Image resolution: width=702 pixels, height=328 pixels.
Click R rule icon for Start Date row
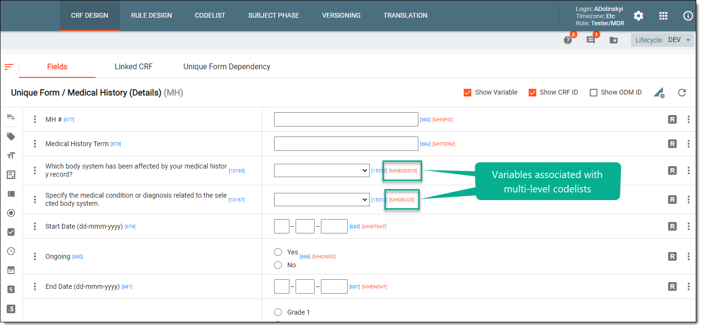[672, 226]
